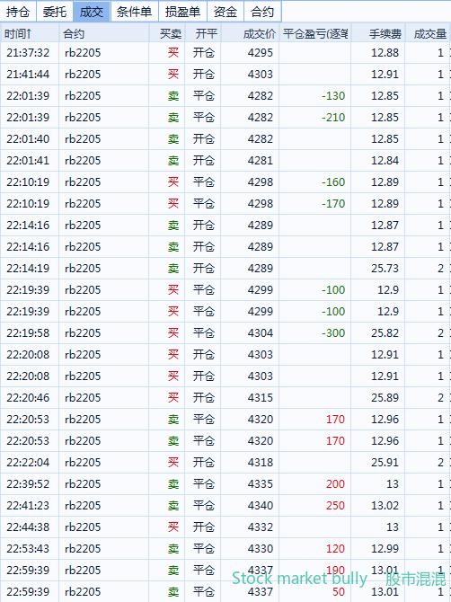Image resolution: width=451 pixels, height=602 pixels.
Task: Click the profit value 120
Action: [x=335, y=548]
